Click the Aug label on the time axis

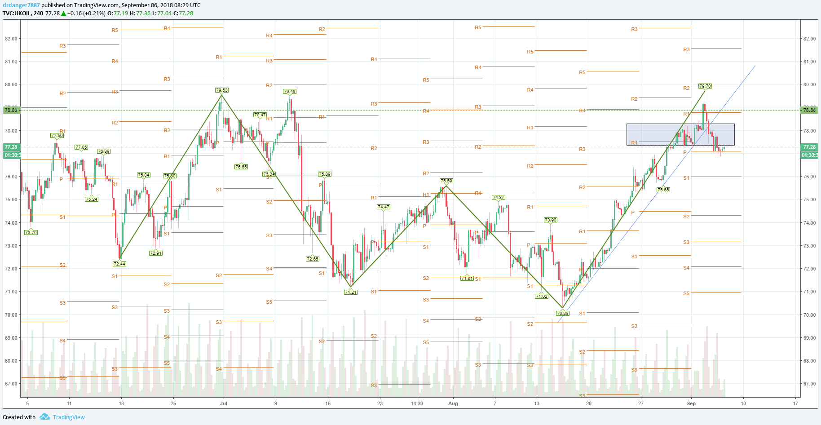tap(453, 403)
